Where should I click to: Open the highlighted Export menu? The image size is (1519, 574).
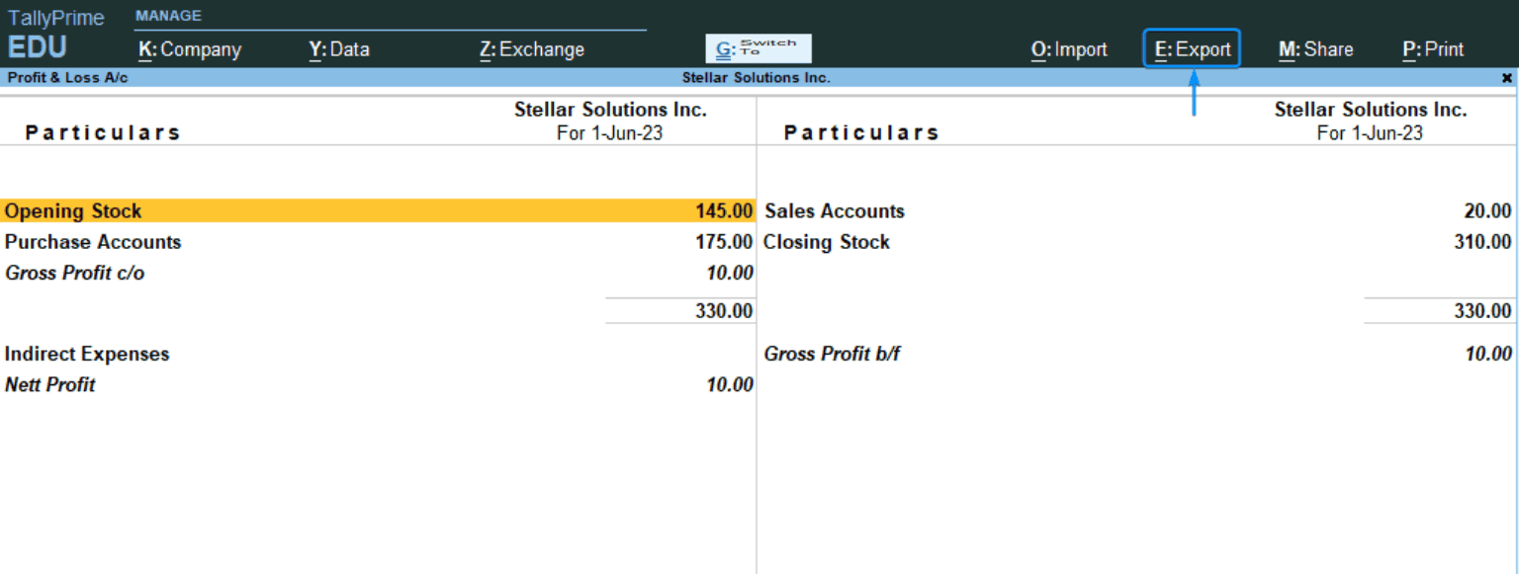point(1191,47)
